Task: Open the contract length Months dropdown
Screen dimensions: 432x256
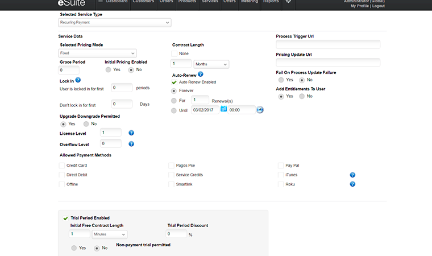Action: pos(211,64)
